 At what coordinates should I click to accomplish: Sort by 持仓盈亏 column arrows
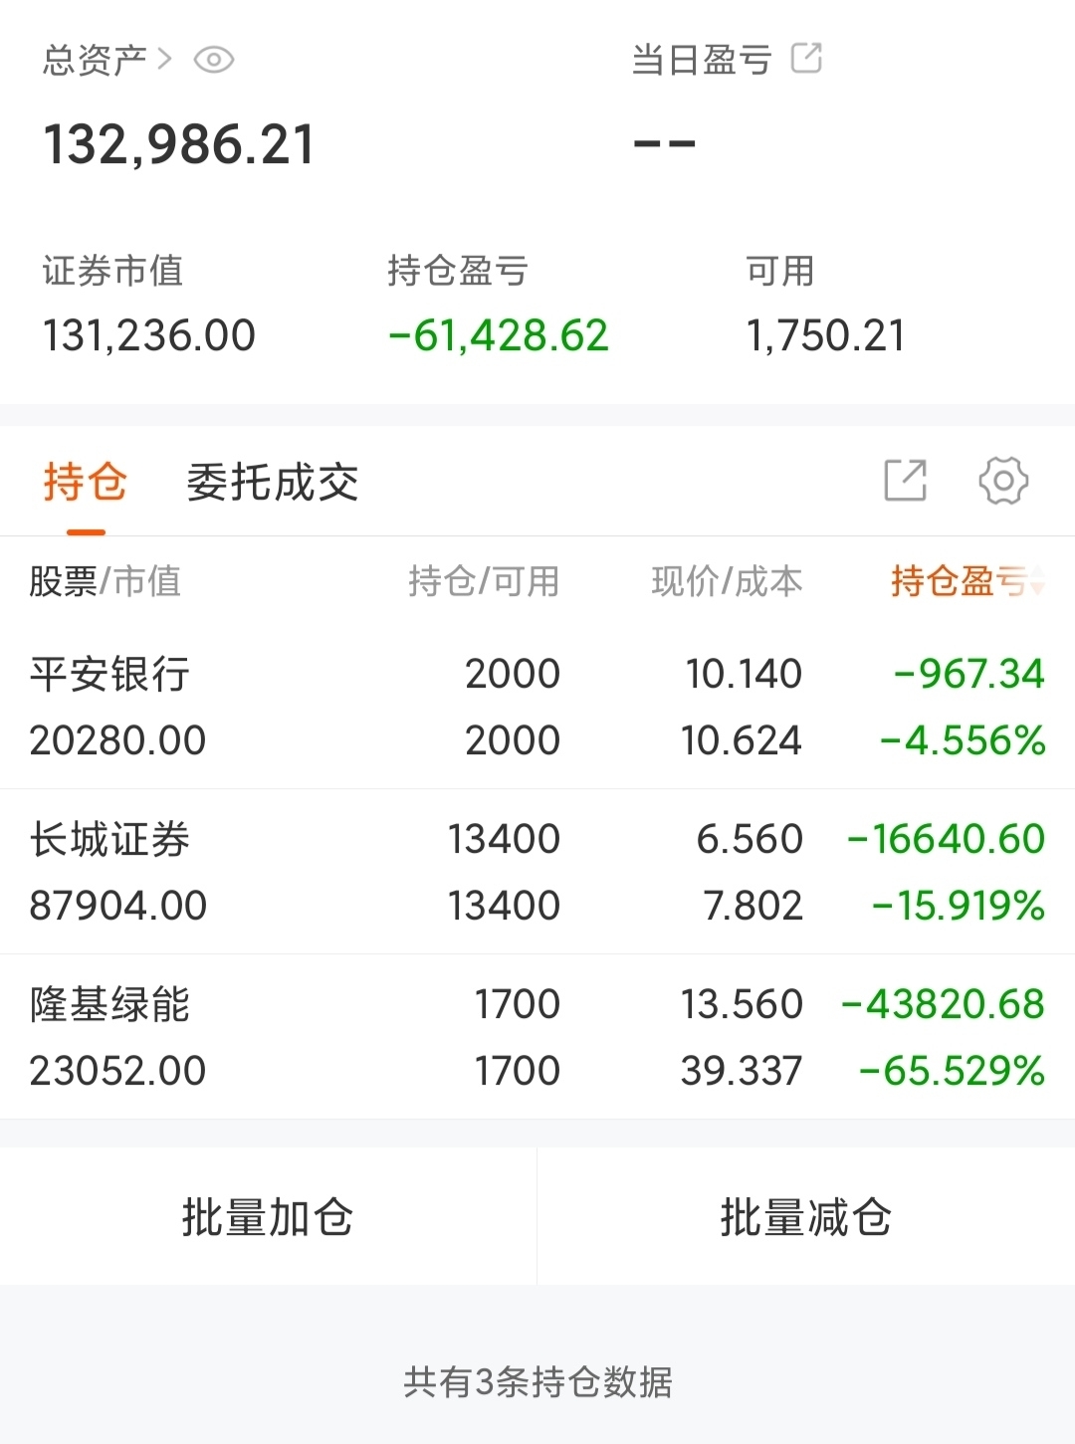click(1037, 581)
